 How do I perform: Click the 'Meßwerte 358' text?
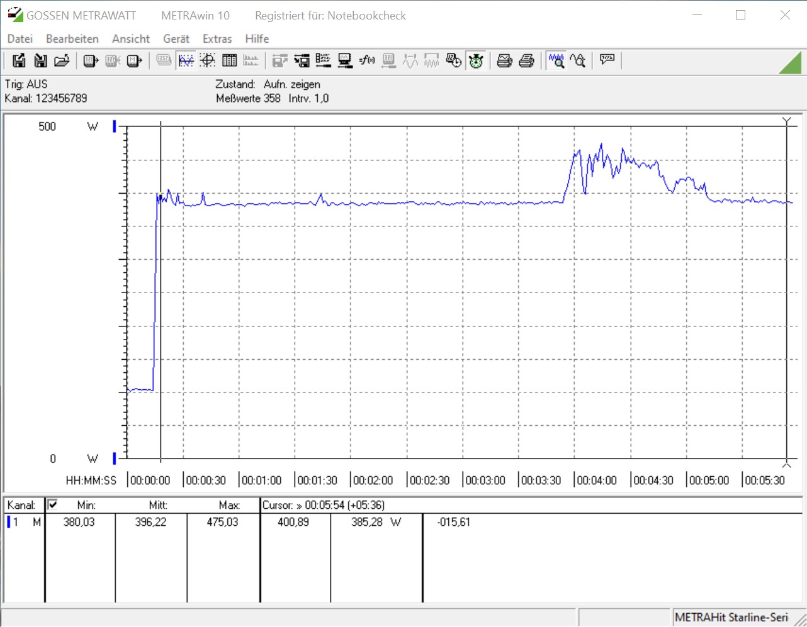tap(248, 98)
